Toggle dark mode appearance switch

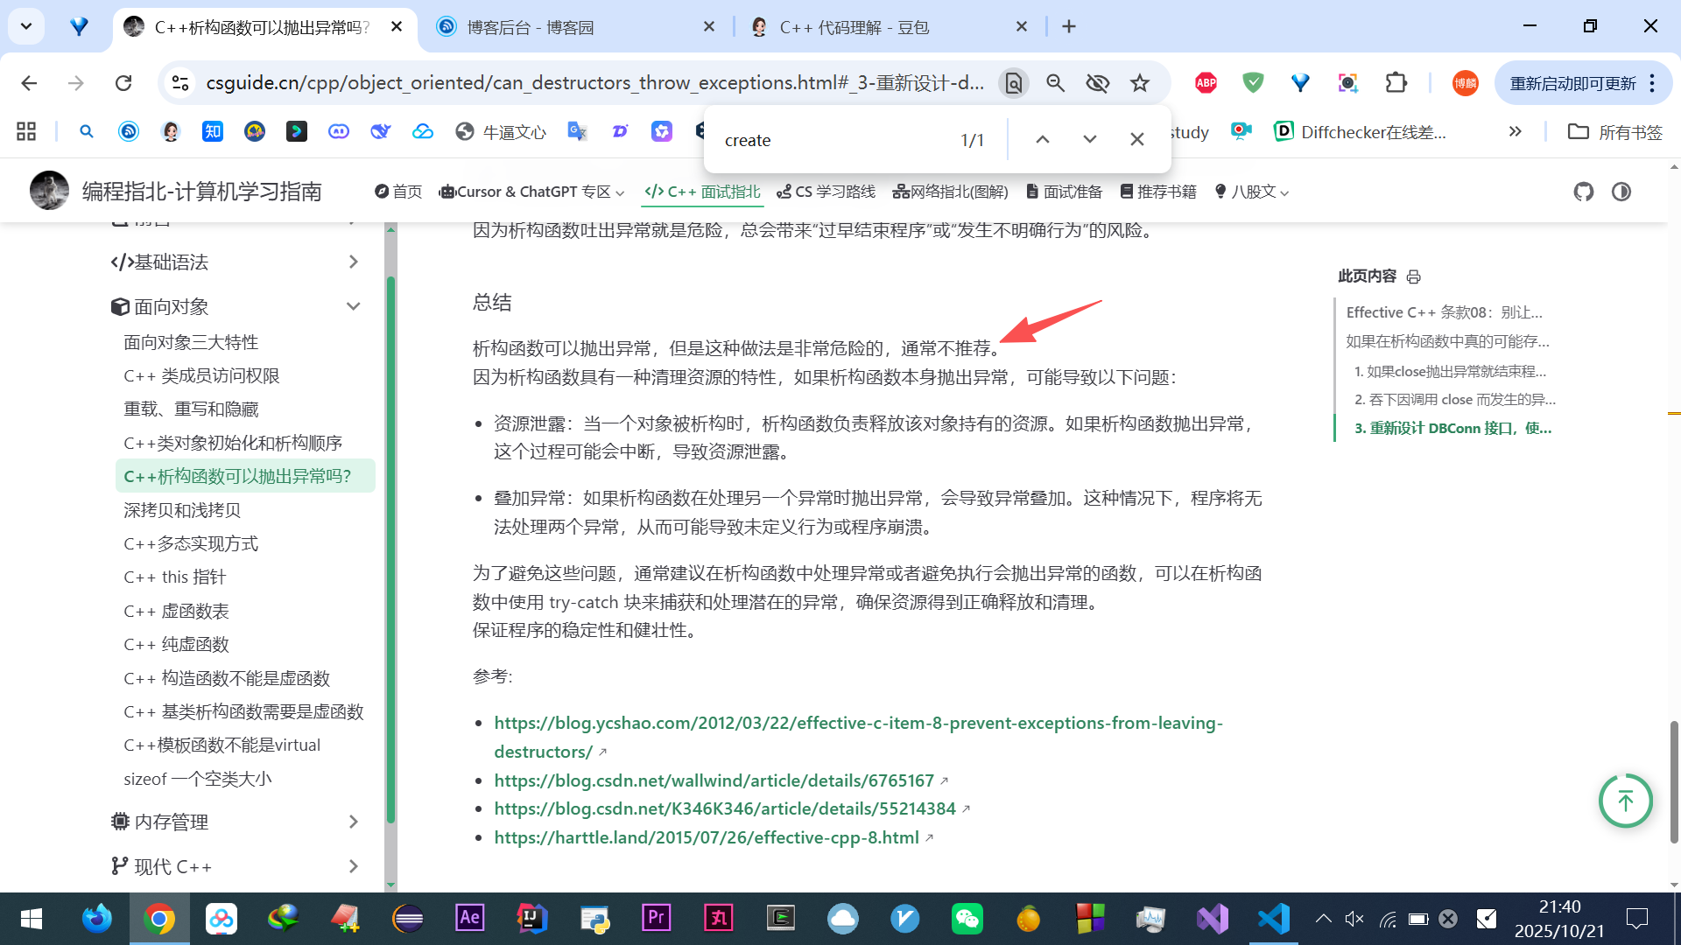pyautogui.click(x=1621, y=192)
